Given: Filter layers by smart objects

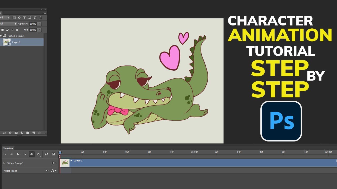Looking at the screenshot, I should click(x=35, y=18).
